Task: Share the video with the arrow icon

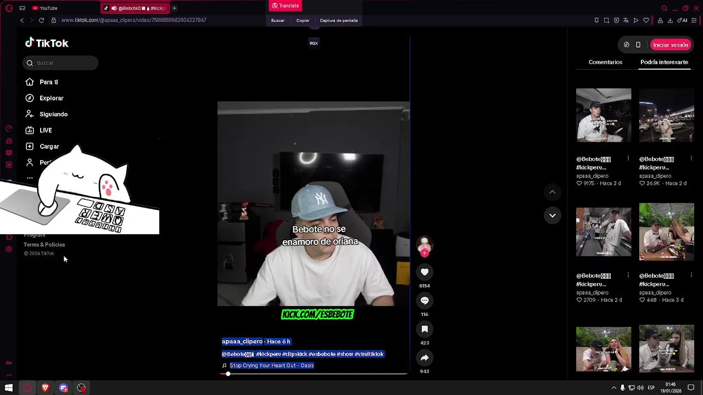Action: 425,358
